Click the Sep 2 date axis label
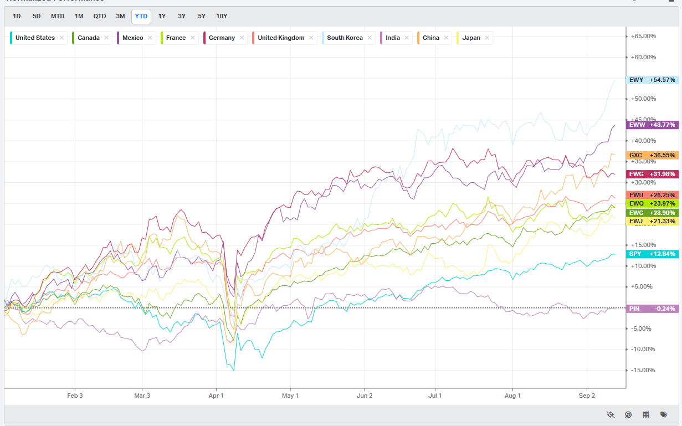The width and height of the screenshot is (682, 426). 587,396
